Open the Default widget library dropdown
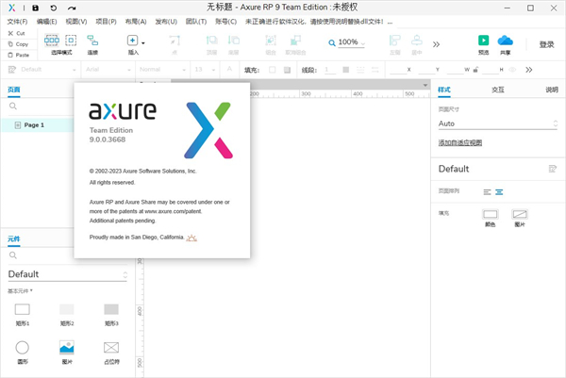This screenshot has height=378, width=566. [x=68, y=274]
